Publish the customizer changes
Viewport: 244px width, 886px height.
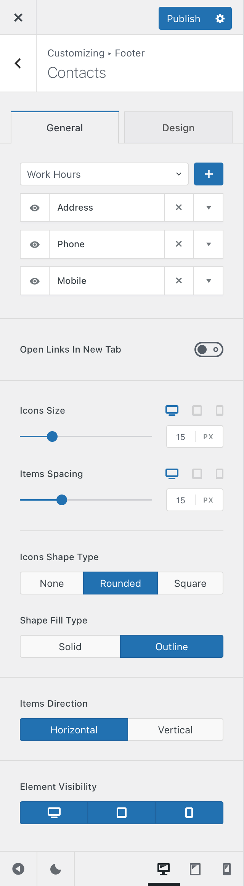[x=183, y=18]
